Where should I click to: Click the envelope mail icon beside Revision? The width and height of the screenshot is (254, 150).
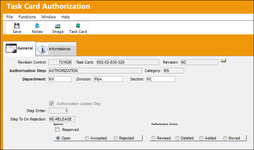pos(223,60)
